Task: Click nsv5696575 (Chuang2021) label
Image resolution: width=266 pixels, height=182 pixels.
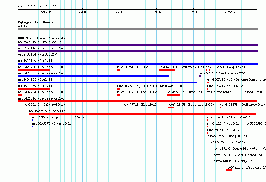Action: click(53, 123)
